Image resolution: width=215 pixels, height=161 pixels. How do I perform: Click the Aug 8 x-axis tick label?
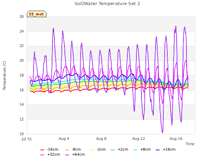[x=101, y=139]
